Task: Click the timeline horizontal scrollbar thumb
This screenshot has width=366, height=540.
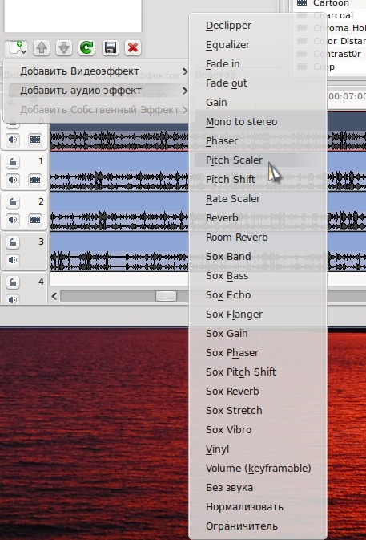Action: (x=166, y=296)
